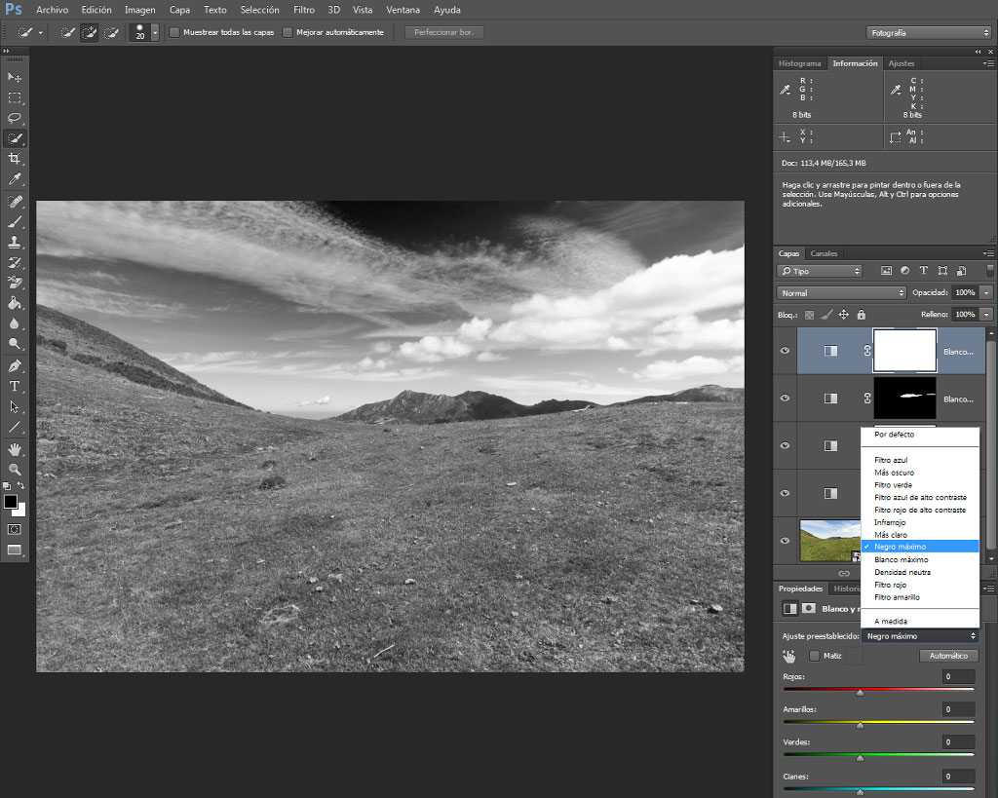This screenshot has height=798, width=998.
Task: Click the Amarillos value input field
Action: point(959,709)
